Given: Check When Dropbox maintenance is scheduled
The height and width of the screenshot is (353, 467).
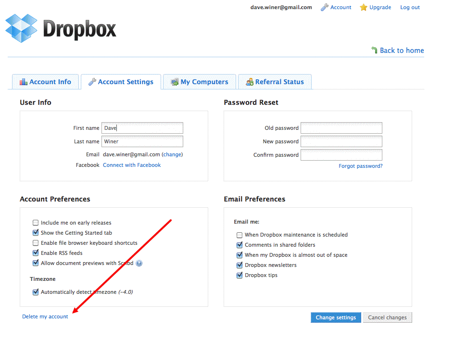Looking at the screenshot, I should click(x=240, y=235).
